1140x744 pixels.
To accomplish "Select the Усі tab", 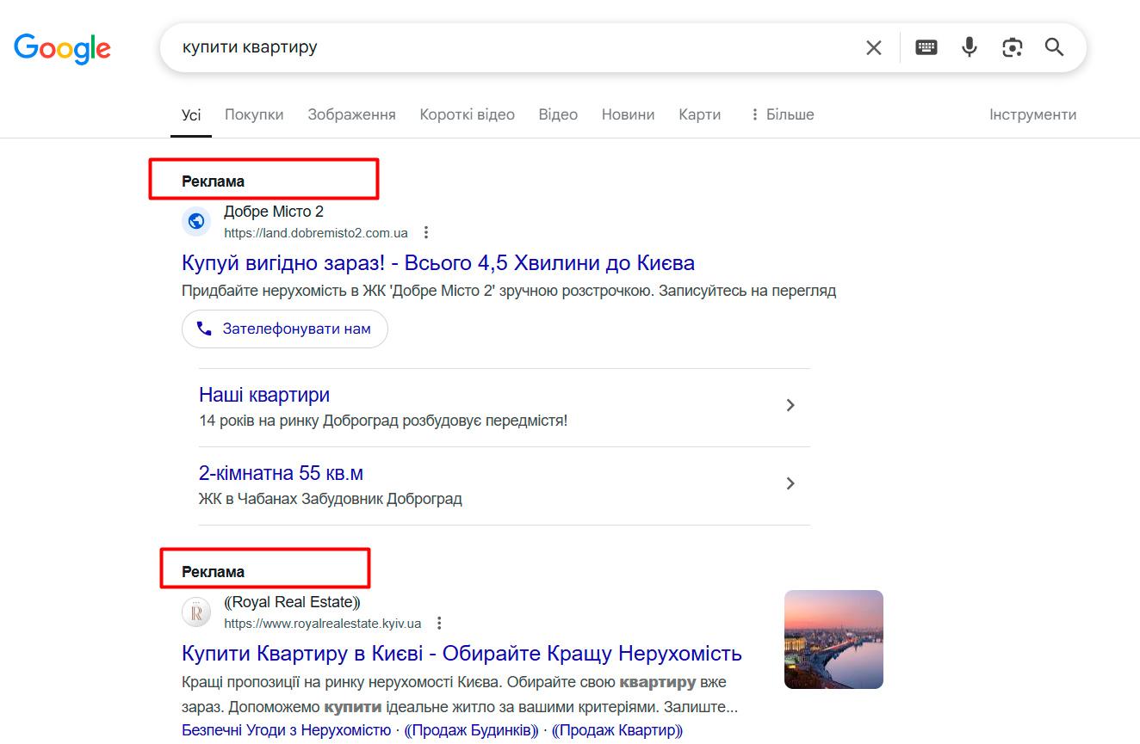I will [191, 114].
